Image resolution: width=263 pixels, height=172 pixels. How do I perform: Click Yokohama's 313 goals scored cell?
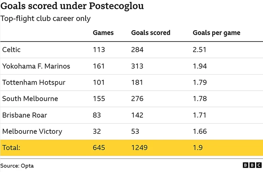(x=137, y=66)
